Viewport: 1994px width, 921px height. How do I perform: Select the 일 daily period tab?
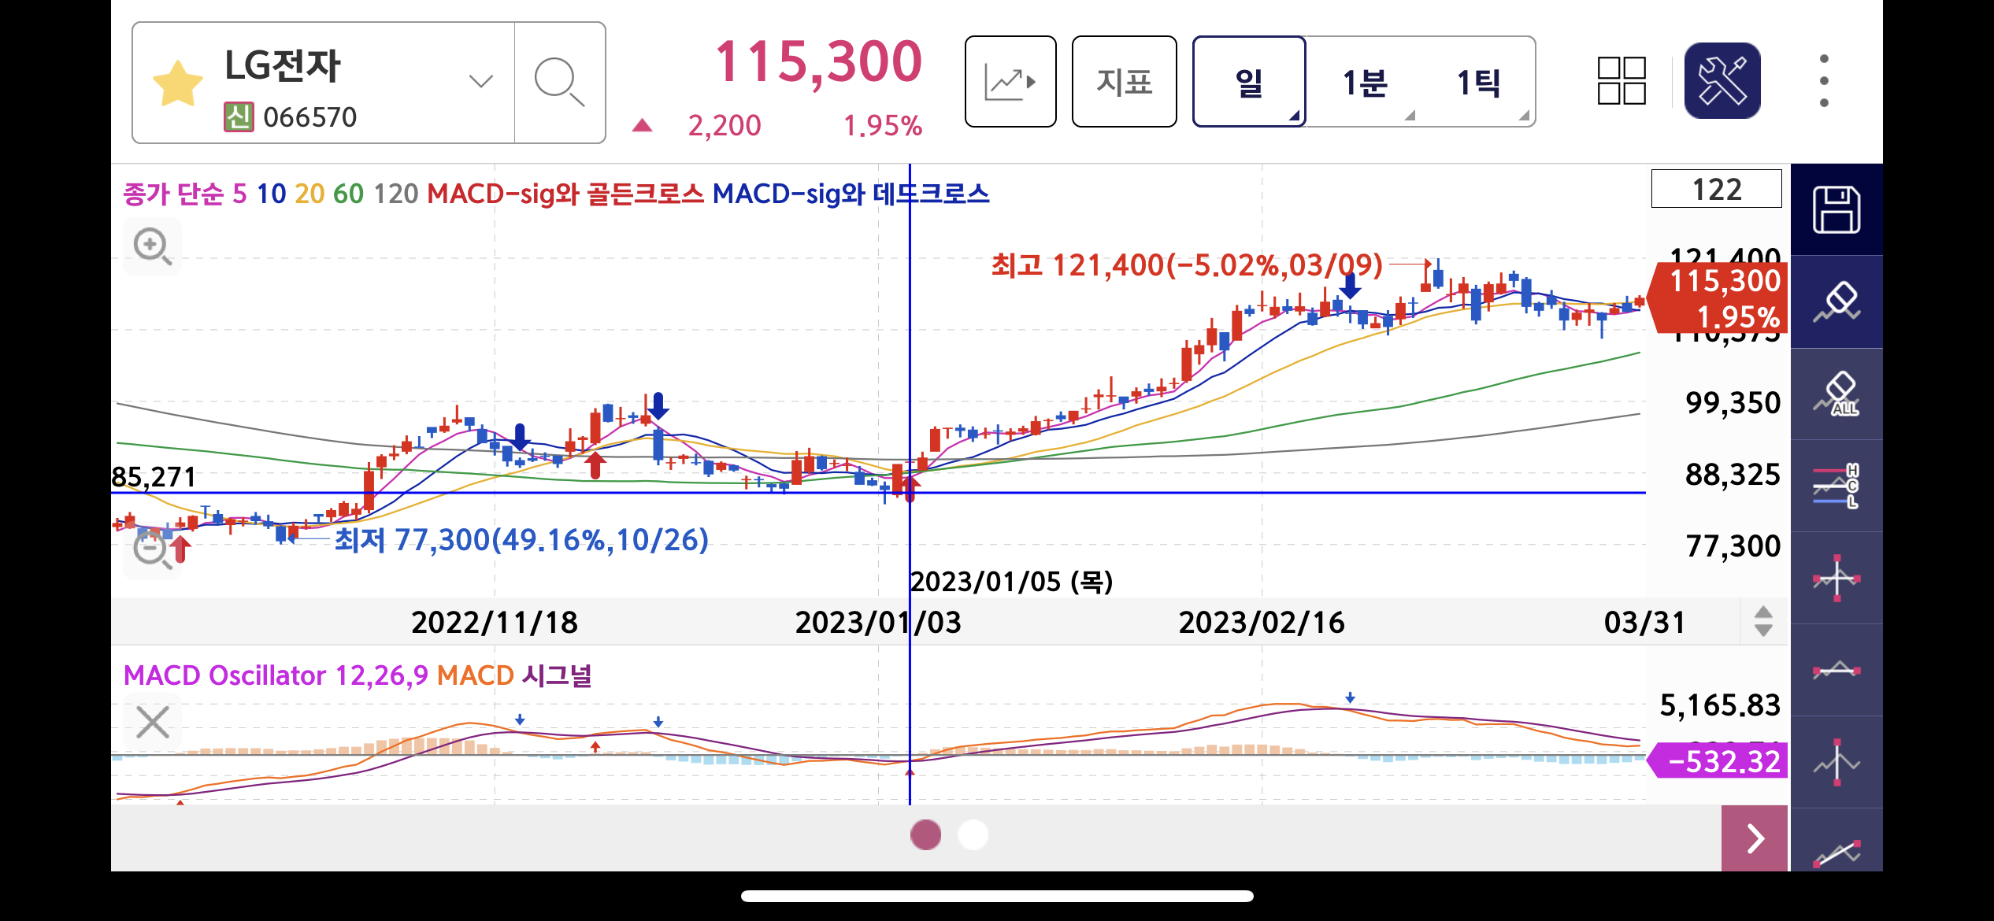click(1248, 82)
